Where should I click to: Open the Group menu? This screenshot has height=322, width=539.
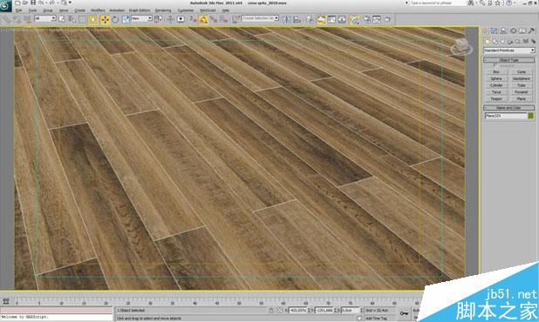coord(48,10)
